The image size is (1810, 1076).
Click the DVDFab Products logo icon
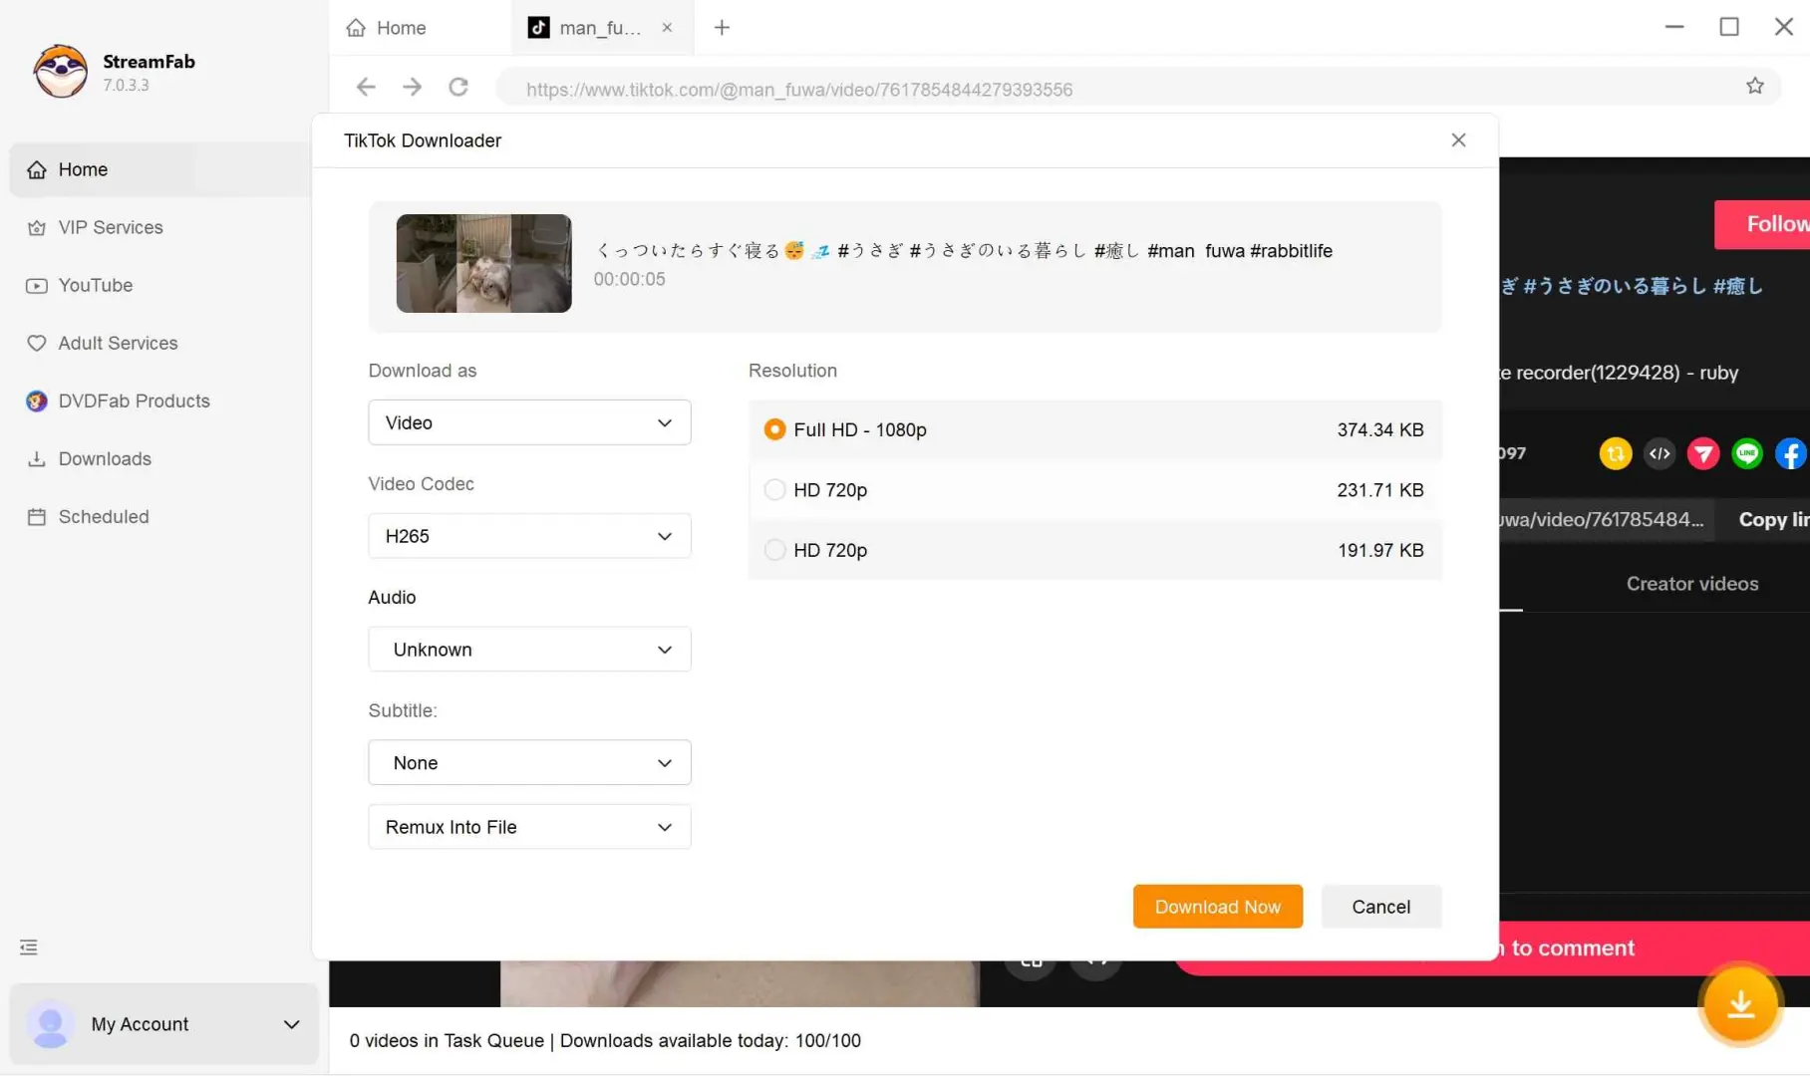click(37, 401)
